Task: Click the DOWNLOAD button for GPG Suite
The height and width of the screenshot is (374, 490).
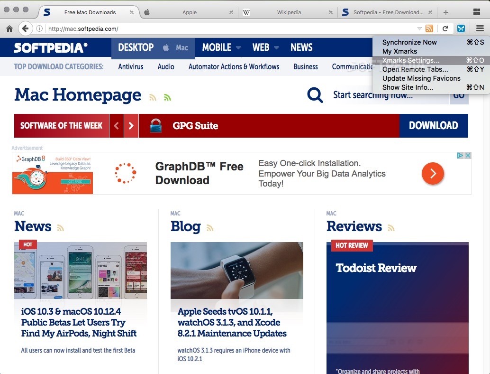Action: pyautogui.click(x=434, y=125)
